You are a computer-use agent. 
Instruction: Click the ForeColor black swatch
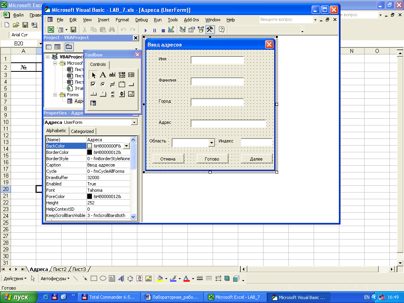90,196
